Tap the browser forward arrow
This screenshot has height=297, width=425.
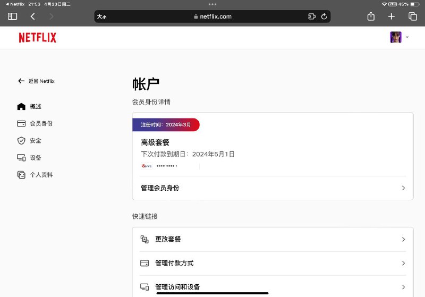[x=51, y=16]
